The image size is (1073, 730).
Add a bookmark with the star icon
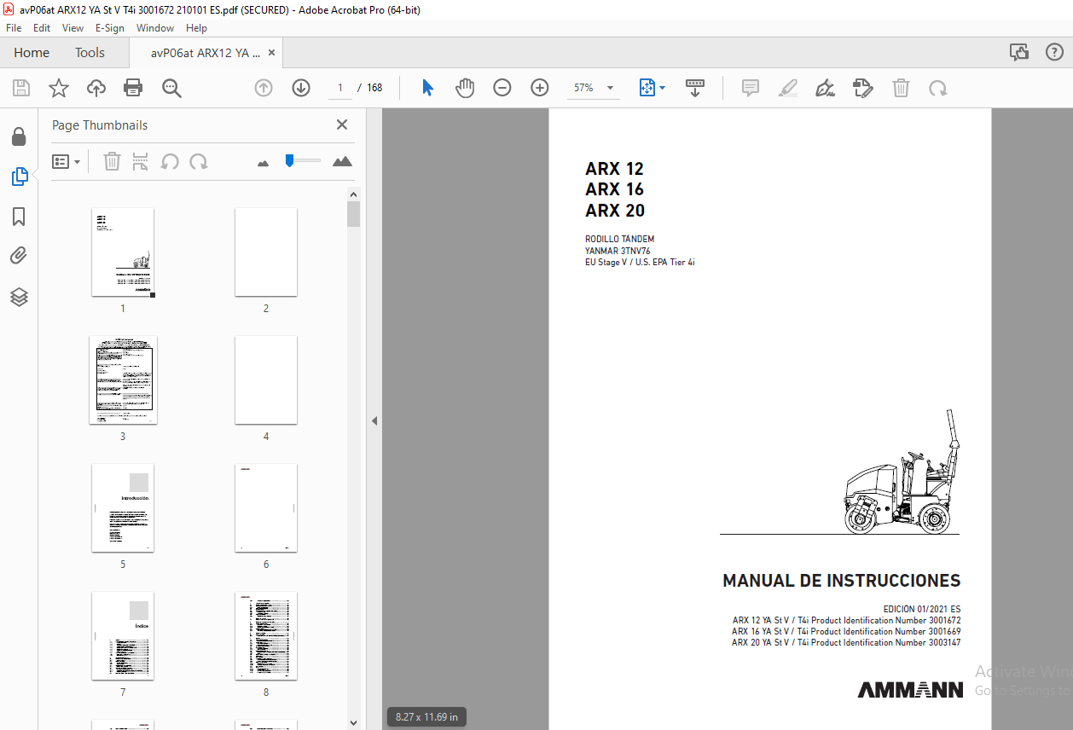point(58,88)
